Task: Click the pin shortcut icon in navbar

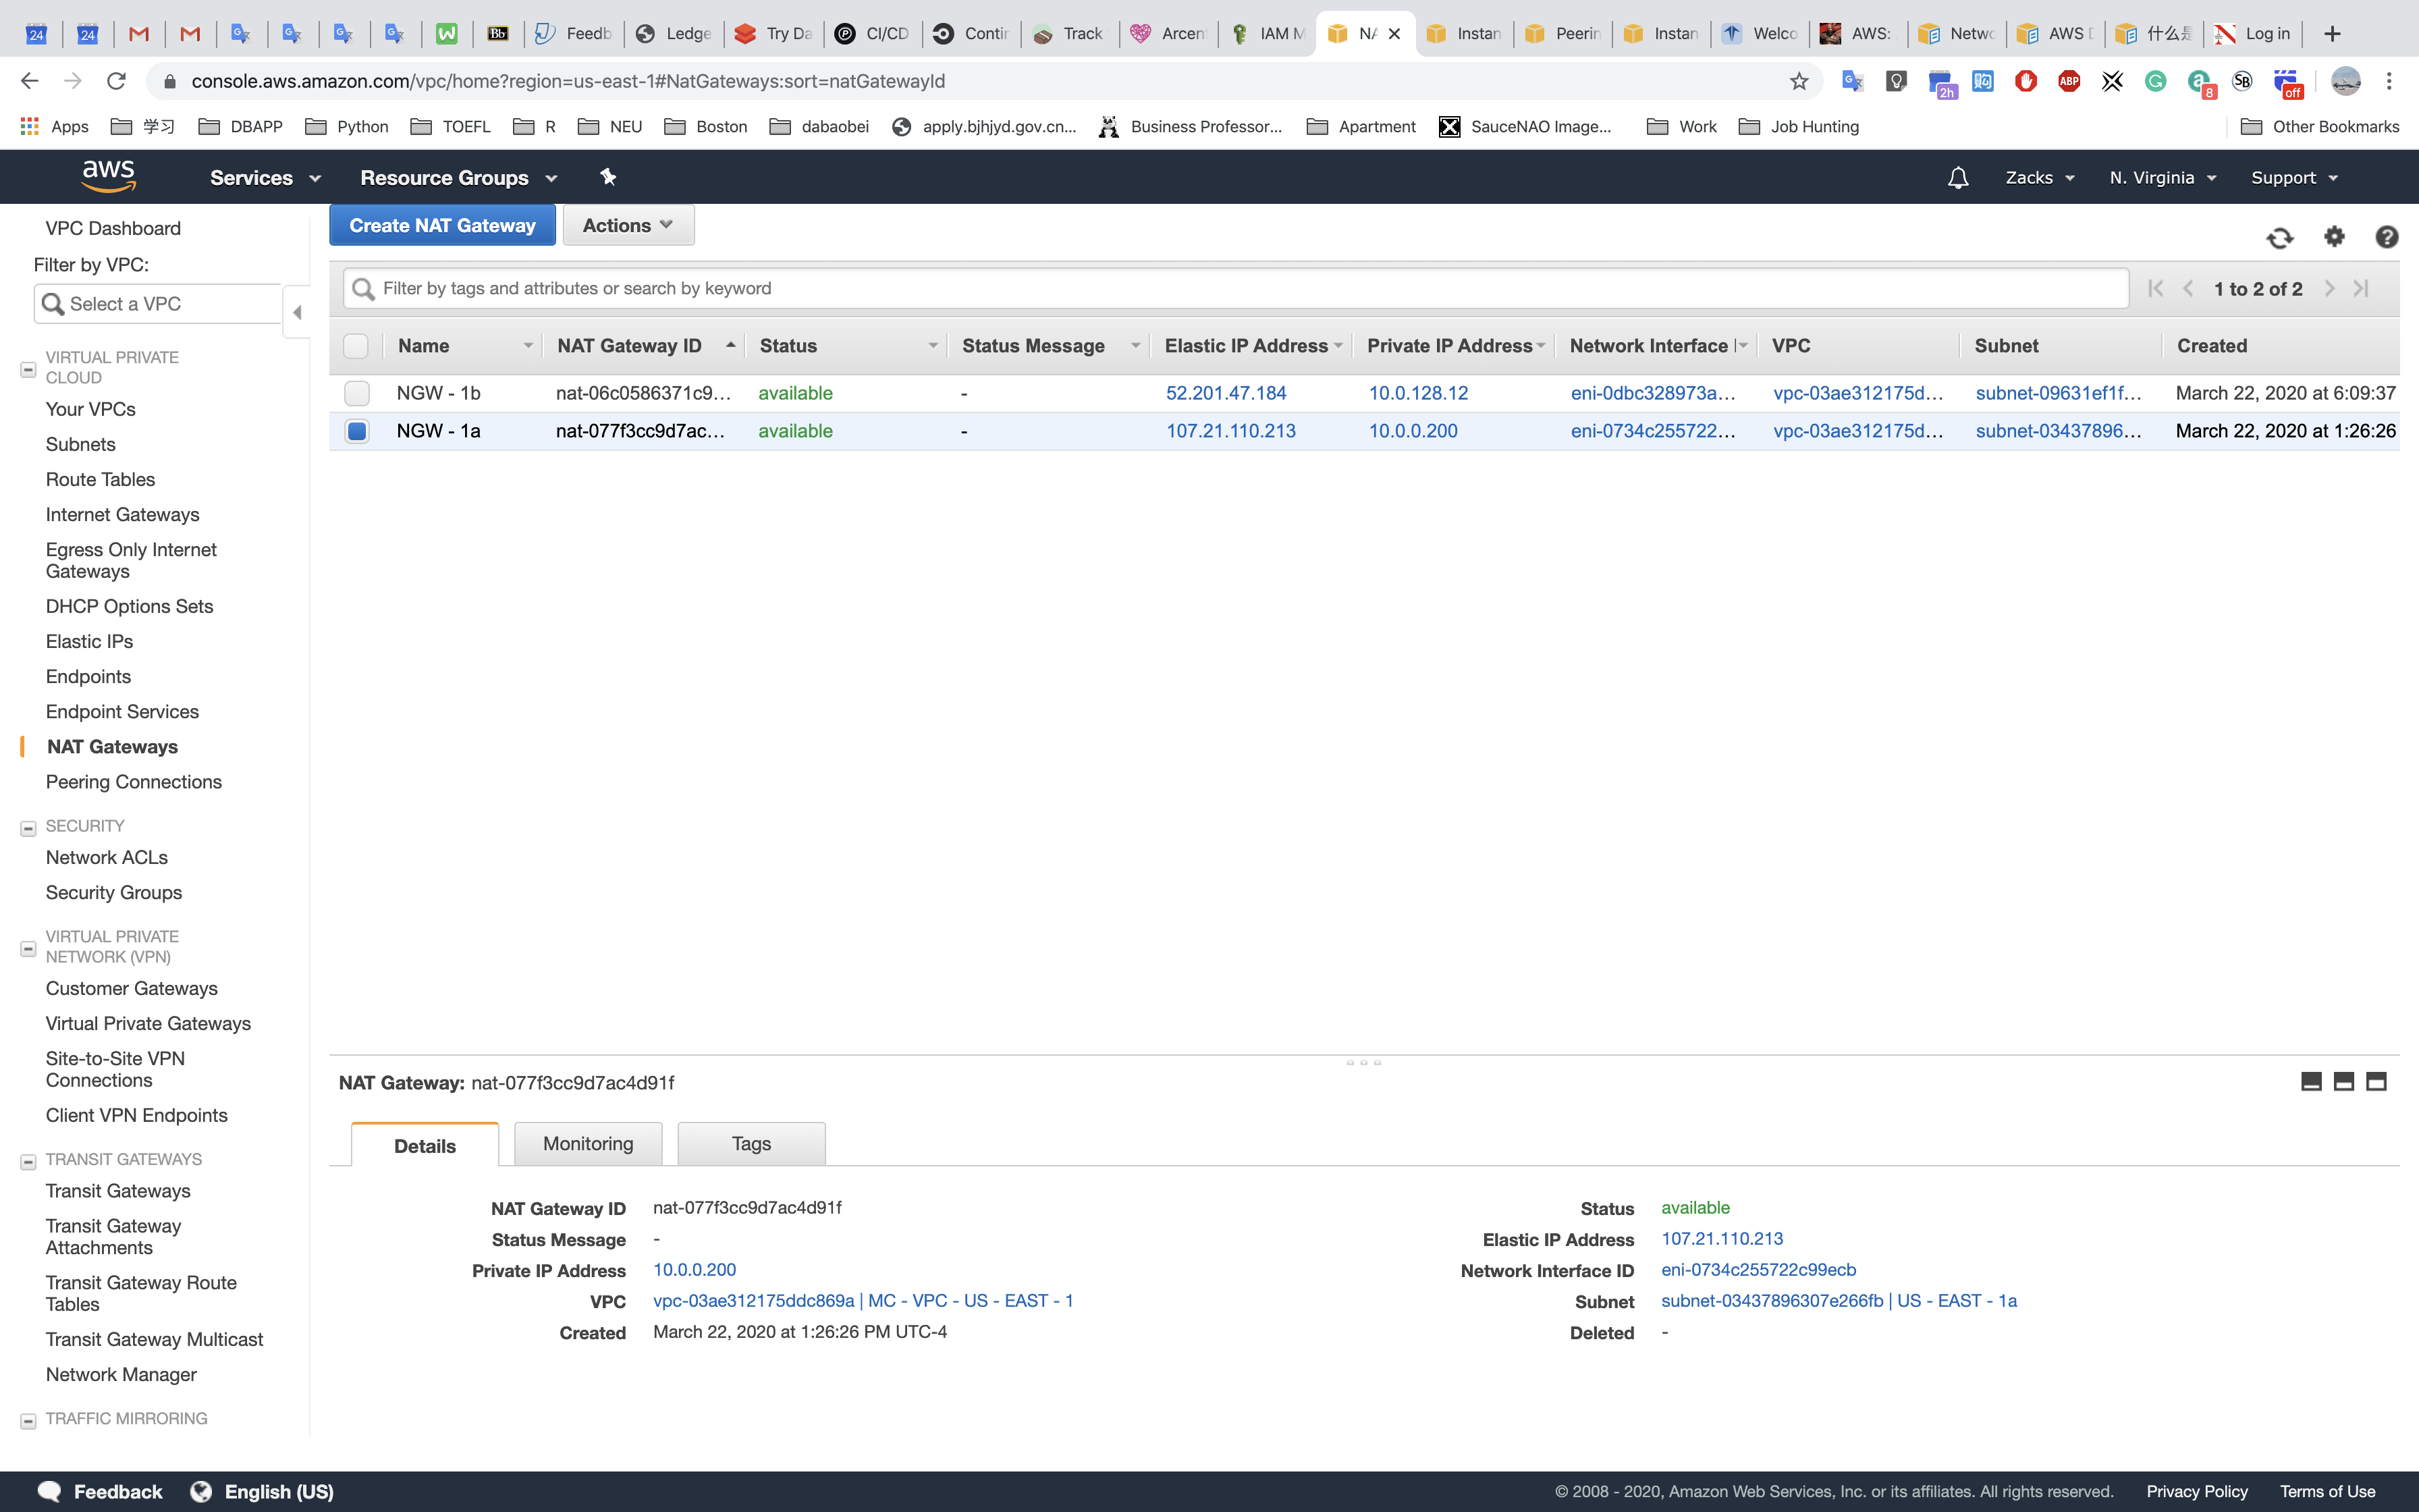Action: [x=607, y=177]
